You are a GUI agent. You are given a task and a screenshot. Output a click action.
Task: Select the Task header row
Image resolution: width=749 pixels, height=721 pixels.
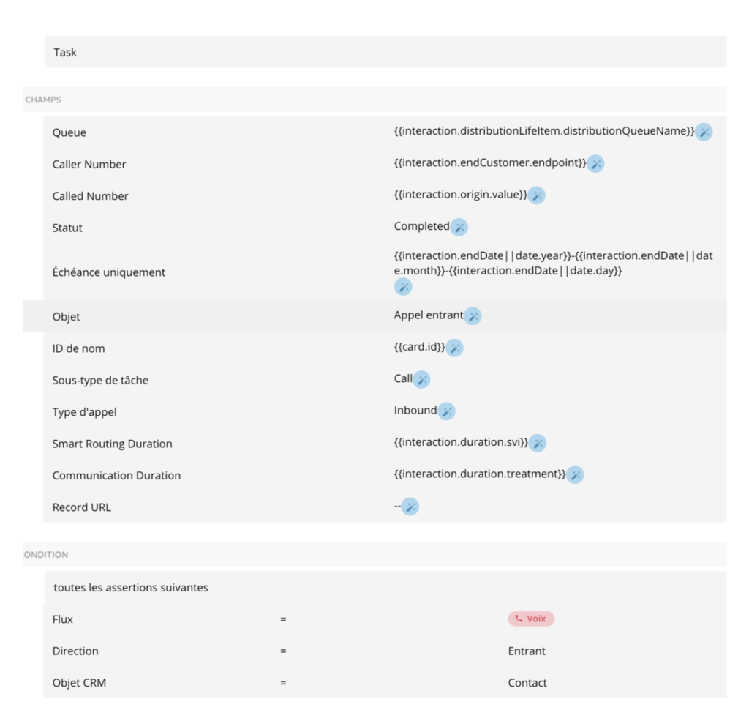tap(385, 52)
